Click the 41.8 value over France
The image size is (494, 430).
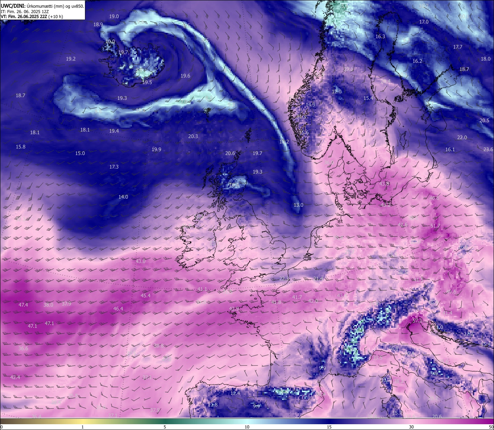point(276,302)
